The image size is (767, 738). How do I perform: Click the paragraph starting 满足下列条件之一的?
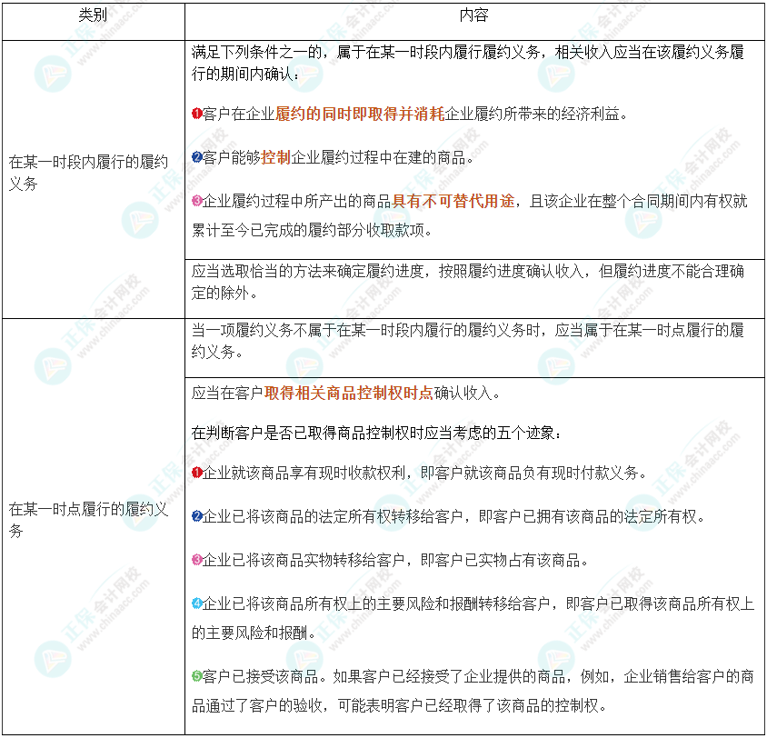coord(467,63)
